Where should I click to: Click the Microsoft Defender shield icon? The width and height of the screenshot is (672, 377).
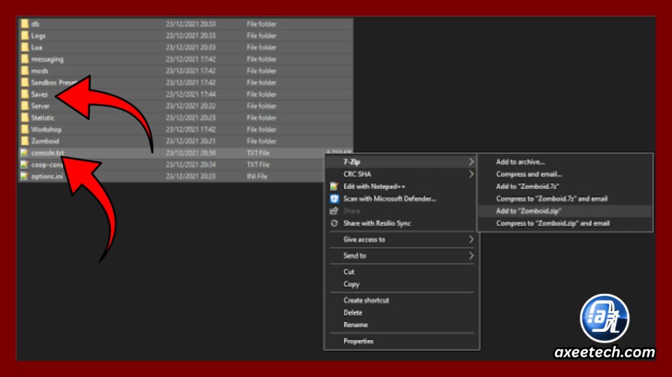click(334, 199)
